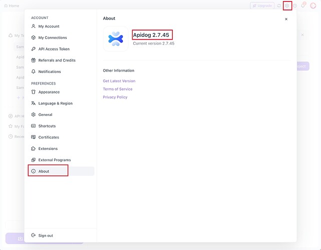The width and height of the screenshot is (321, 250).
Task: Select API Access Token
Action: tap(54, 49)
